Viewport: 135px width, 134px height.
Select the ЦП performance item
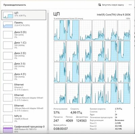tap(24, 15)
